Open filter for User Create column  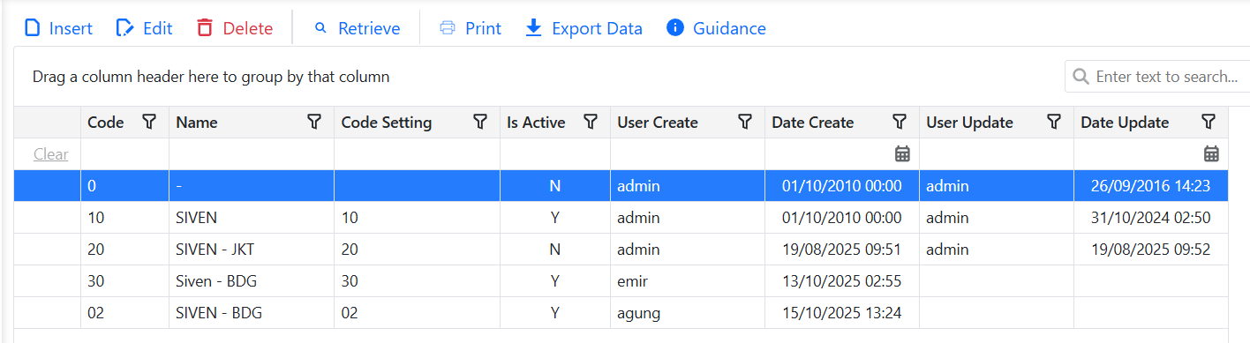click(x=745, y=122)
